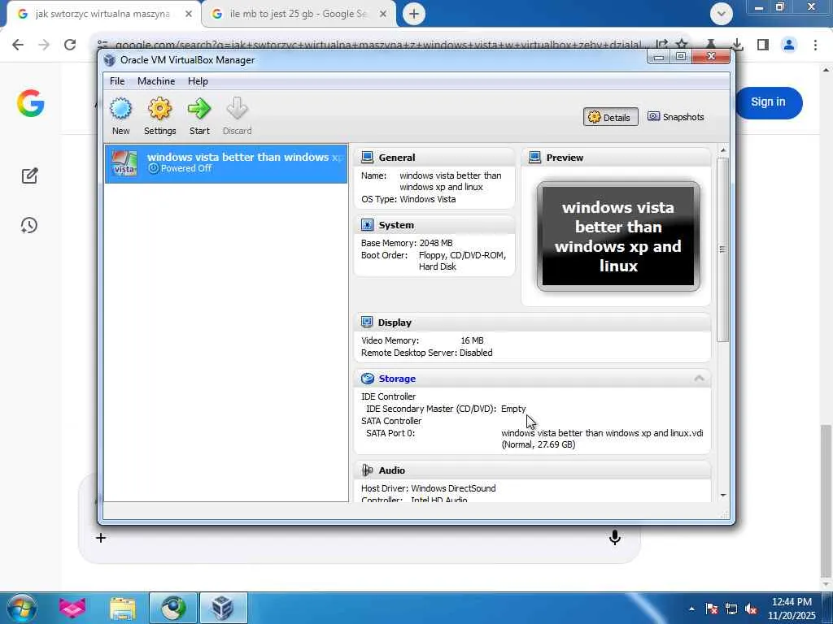Click the Chrome address bar
The image size is (833, 624).
(378, 45)
